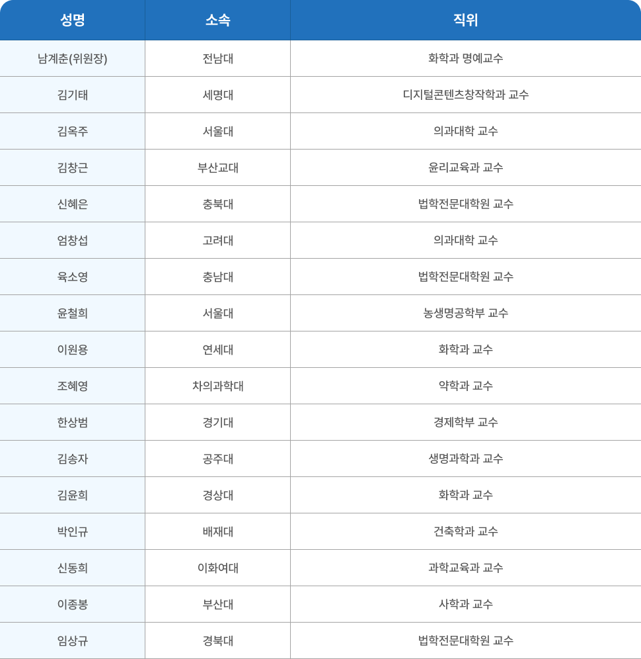Image resolution: width=641 pixels, height=659 pixels.
Task: Click the 임상규 name cell
Action: [72, 641]
